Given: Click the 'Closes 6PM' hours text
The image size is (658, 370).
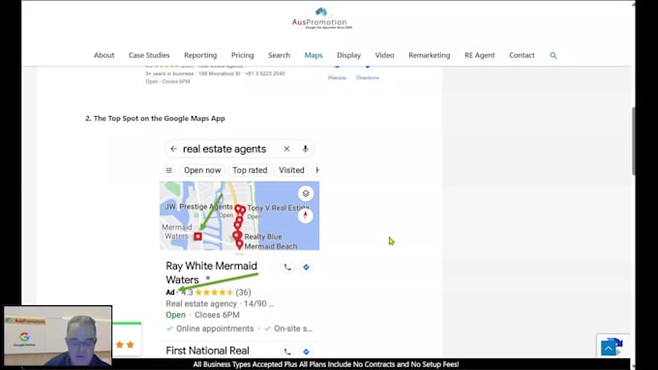Looking at the screenshot, I should (217, 315).
